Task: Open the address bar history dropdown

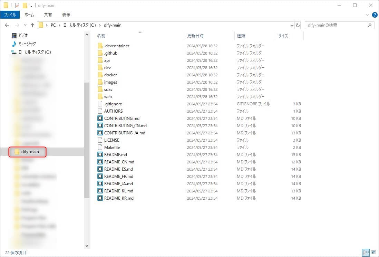Action: 292,25
